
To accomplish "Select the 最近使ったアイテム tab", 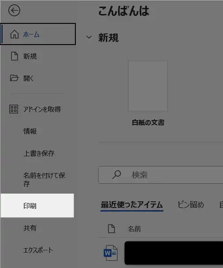I will coord(132,205).
